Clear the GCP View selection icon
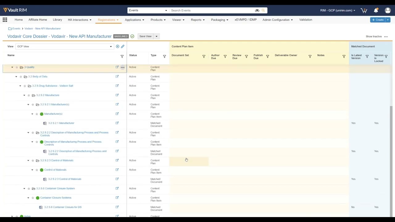The width and height of the screenshot is (395, 222). click(x=117, y=47)
